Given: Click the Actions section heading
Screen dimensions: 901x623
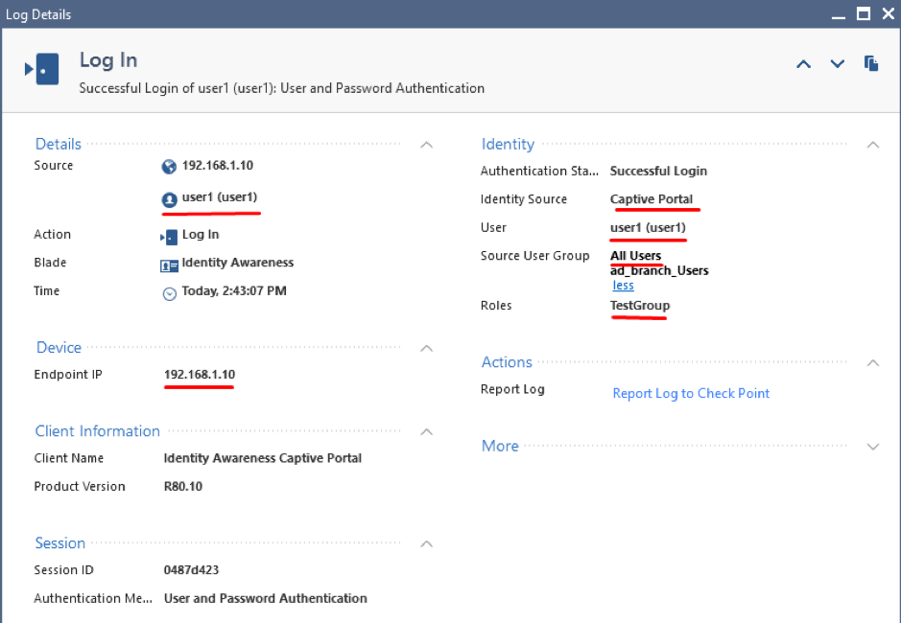Looking at the screenshot, I should (x=507, y=362).
